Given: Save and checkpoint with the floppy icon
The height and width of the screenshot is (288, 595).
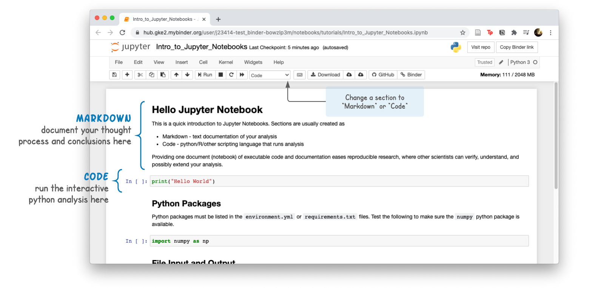Looking at the screenshot, I should tap(114, 75).
